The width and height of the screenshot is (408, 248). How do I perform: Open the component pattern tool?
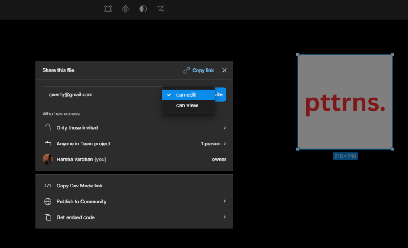pos(126,8)
